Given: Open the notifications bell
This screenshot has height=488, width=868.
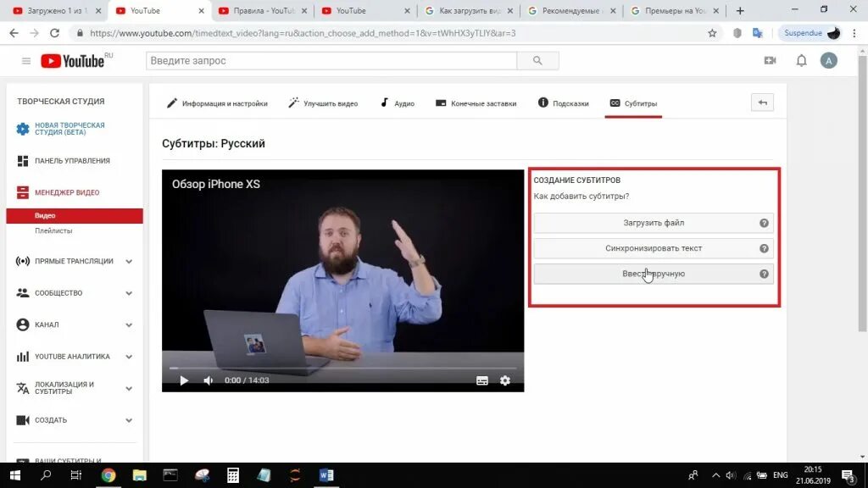Looking at the screenshot, I should pyautogui.click(x=802, y=60).
